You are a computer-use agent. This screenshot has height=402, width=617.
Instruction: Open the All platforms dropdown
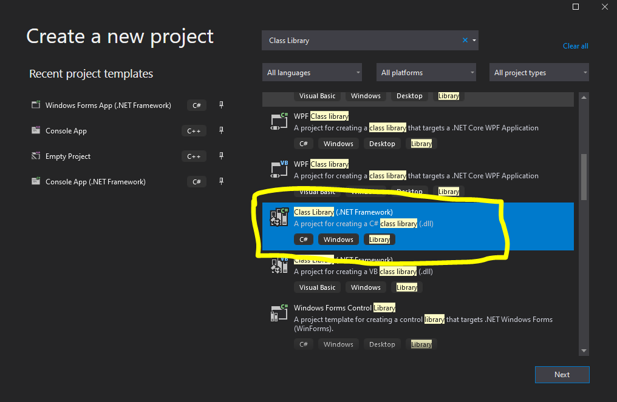(426, 73)
